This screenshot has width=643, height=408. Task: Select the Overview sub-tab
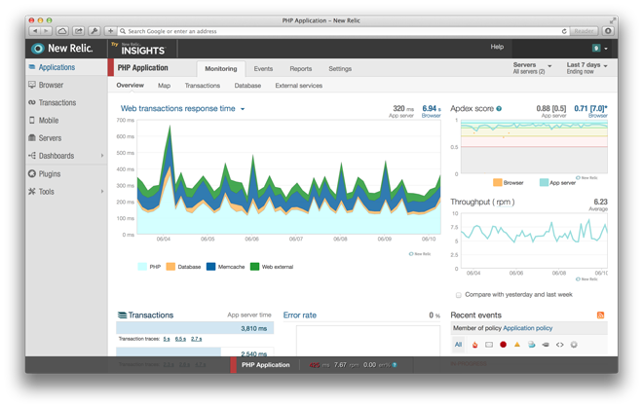(x=130, y=86)
